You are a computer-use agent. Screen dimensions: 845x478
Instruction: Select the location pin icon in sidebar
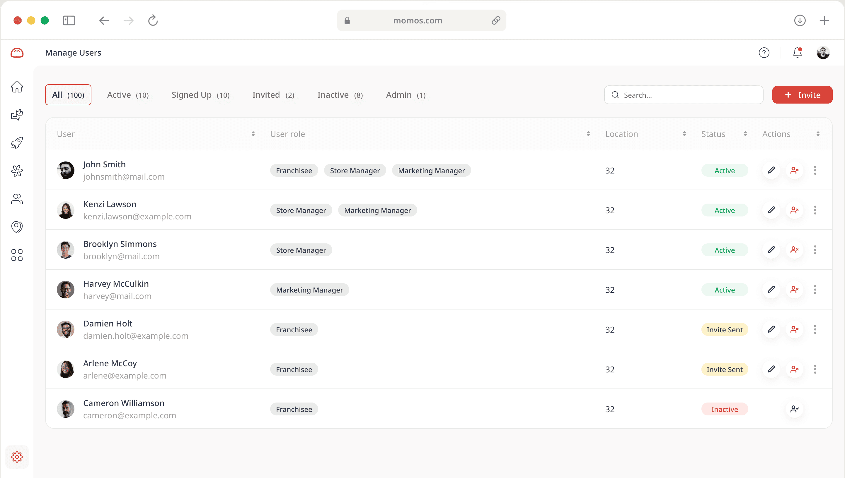tap(17, 226)
